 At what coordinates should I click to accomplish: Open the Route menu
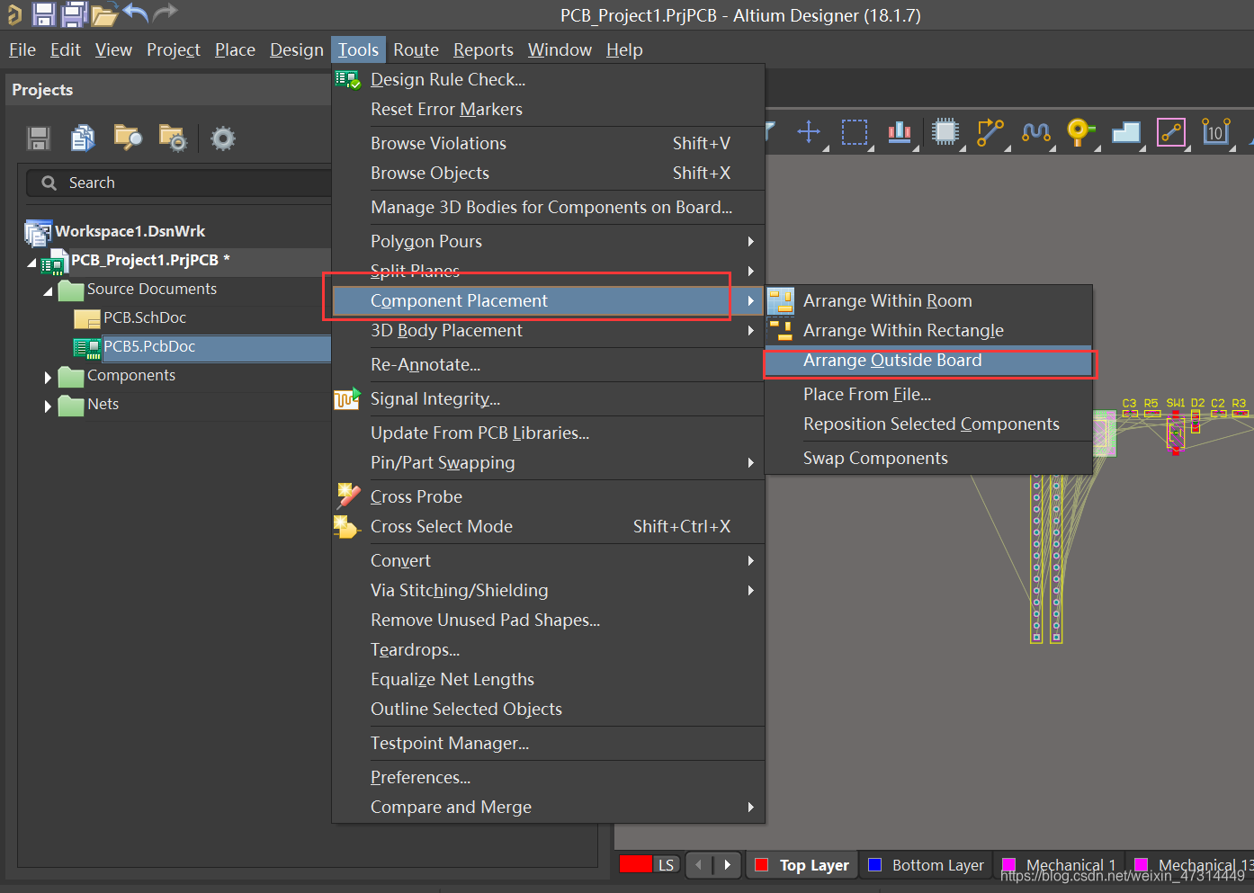pyautogui.click(x=416, y=49)
